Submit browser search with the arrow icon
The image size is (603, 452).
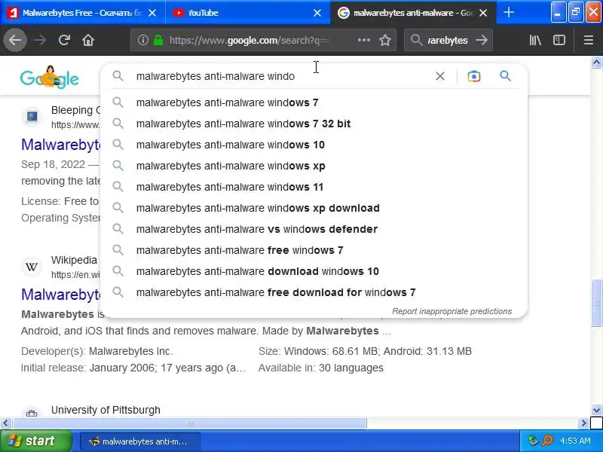[482, 40]
